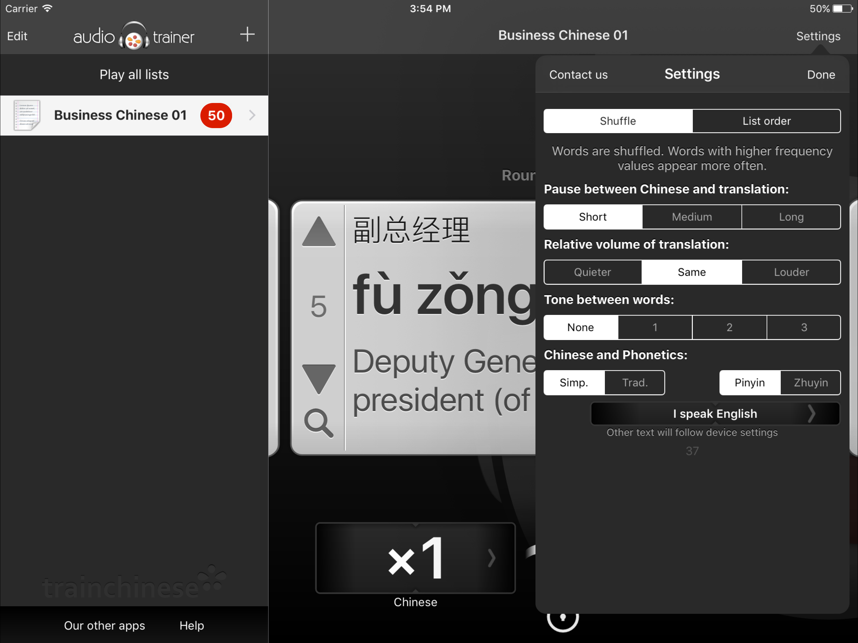Tap Done to close Settings
The height and width of the screenshot is (643, 858).
click(821, 74)
